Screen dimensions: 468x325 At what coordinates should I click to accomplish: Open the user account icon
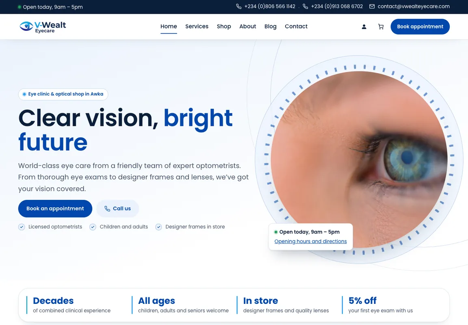click(364, 26)
